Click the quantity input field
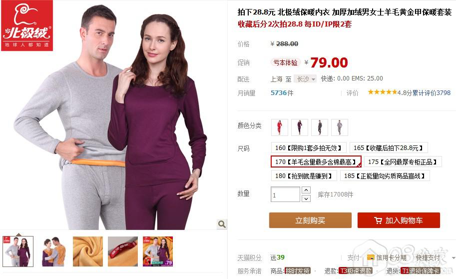The width and height of the screenshot is (456, 279). [x=285, y=194]
